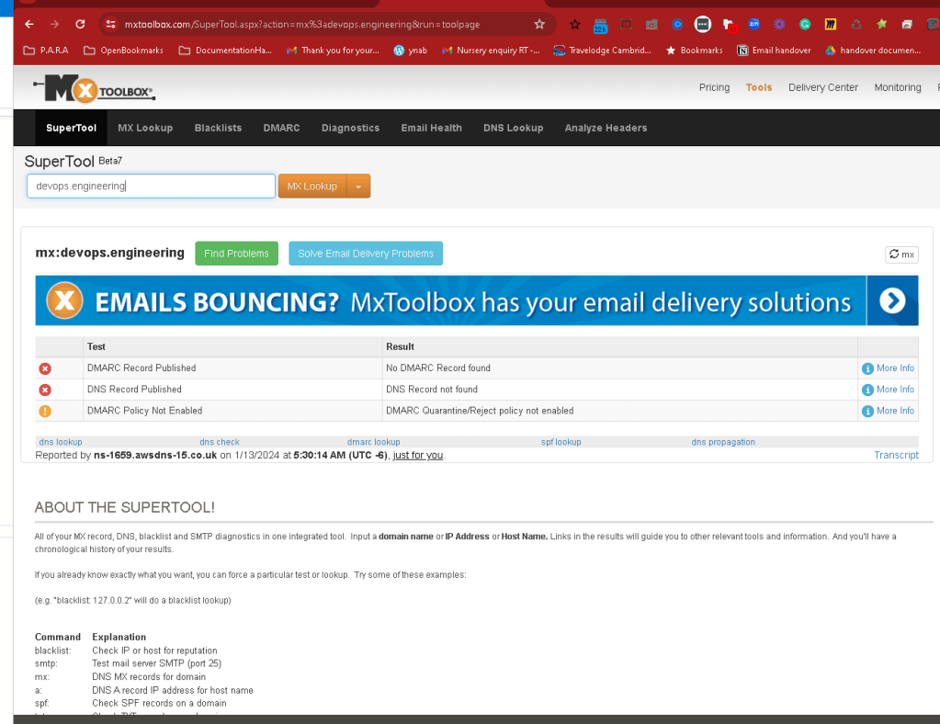Open the Nursery enquiry RT bookmark

coord(491,51)
